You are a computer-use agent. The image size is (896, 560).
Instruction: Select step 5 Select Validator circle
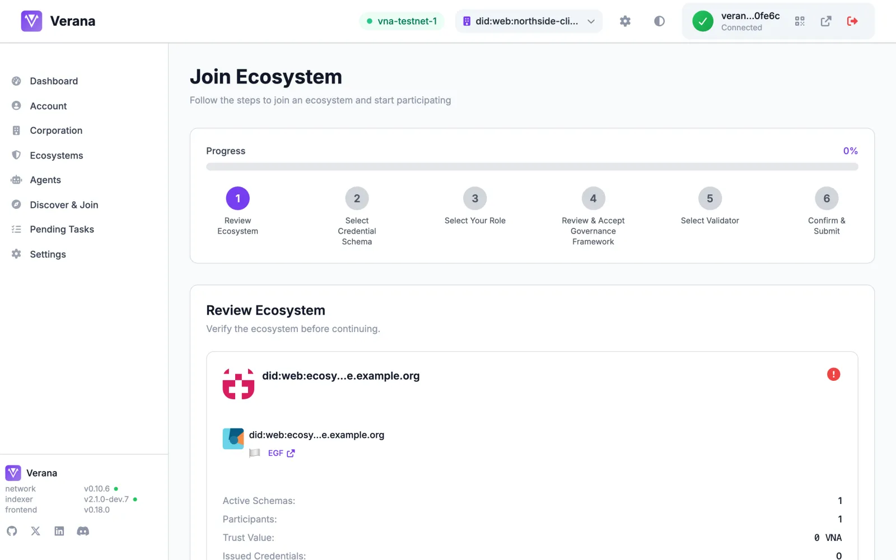point(710,198)
